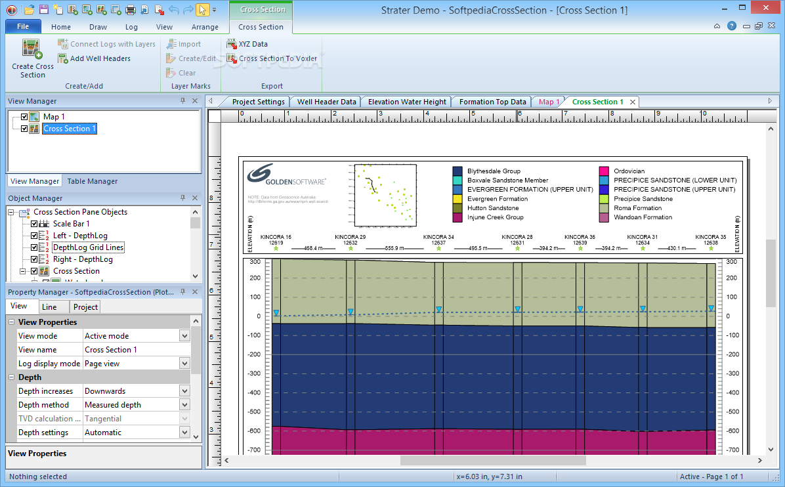The width and height of the screenshot is (785, 487).
Task: Uncheck the DepthLog Grid Lines checkbox
Action: tap(34, 247)
